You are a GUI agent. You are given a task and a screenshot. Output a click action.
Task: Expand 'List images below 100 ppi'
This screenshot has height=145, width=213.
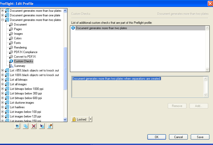tap(2, 112)
